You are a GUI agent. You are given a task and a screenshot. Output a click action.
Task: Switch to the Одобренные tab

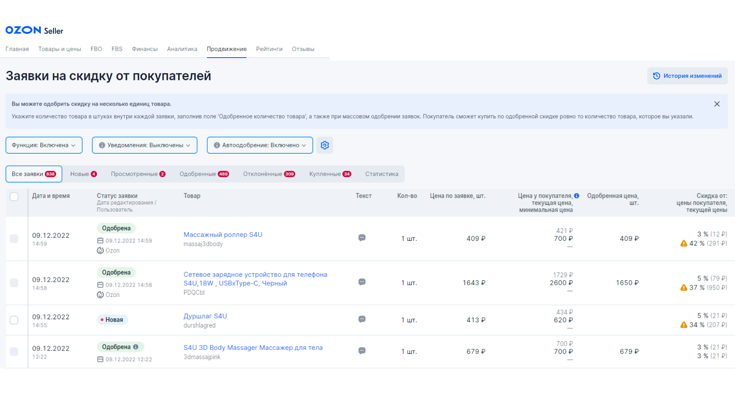204,174
